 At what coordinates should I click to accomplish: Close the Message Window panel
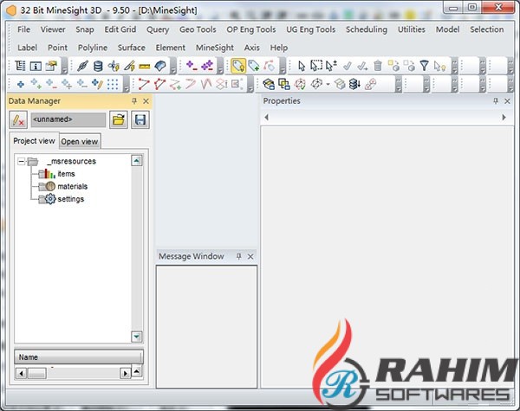(250, 257)
